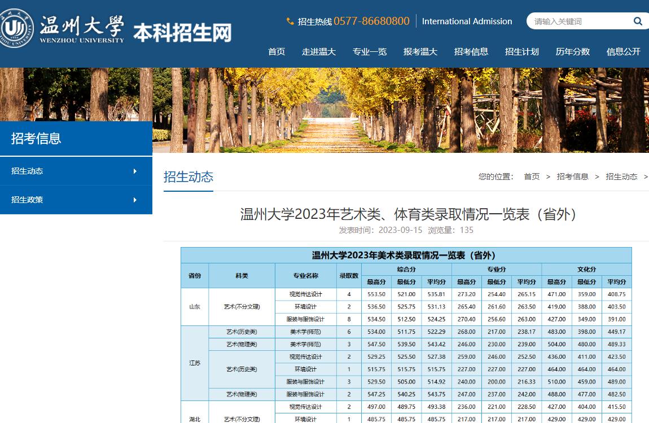Screen dimensions: 649x423
Task: Click the cell with value 228.50
Action: 527,407
